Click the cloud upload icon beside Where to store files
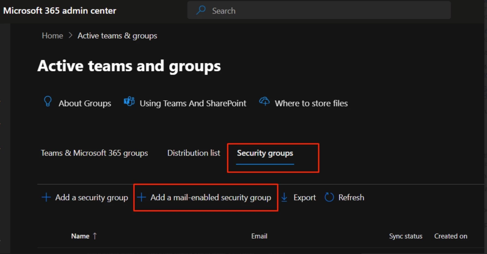Image resolution: width=487 pixels, height=254 pixels. click(x=264, y=101)
